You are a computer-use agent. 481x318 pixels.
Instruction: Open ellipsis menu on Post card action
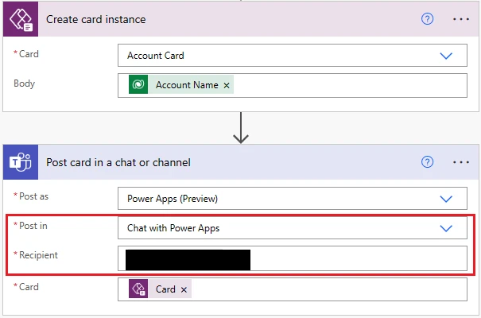(461, 162)
